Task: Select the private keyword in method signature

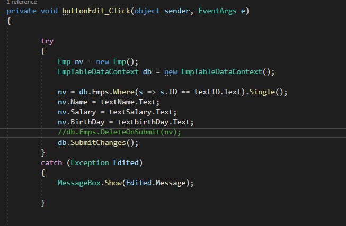Action: pyautogui.click(x=22, y=11)
